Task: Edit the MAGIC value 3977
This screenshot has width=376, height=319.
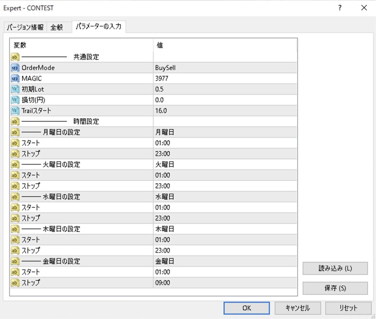Action: click(x=162, y=78)
